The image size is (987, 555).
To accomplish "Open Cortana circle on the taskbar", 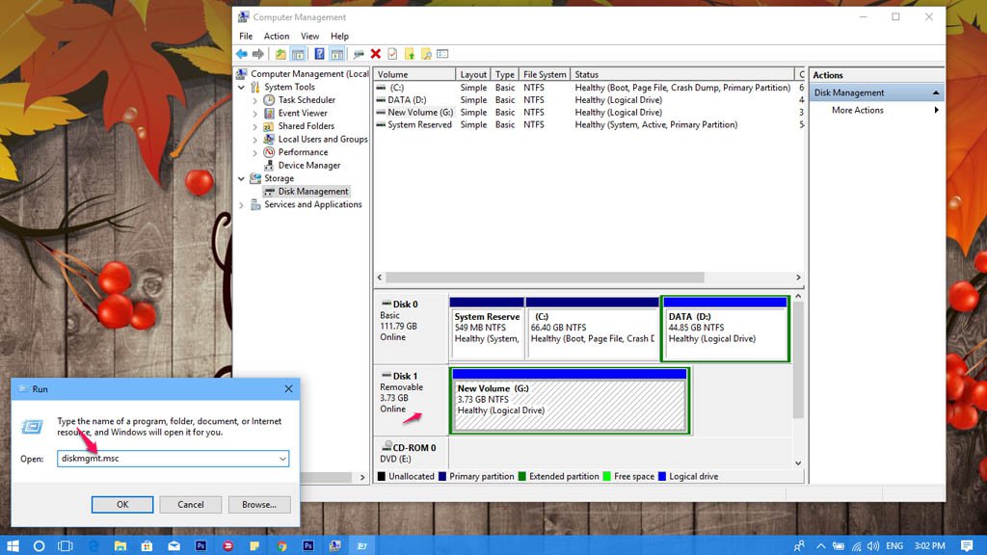I will tap(39, 545).
